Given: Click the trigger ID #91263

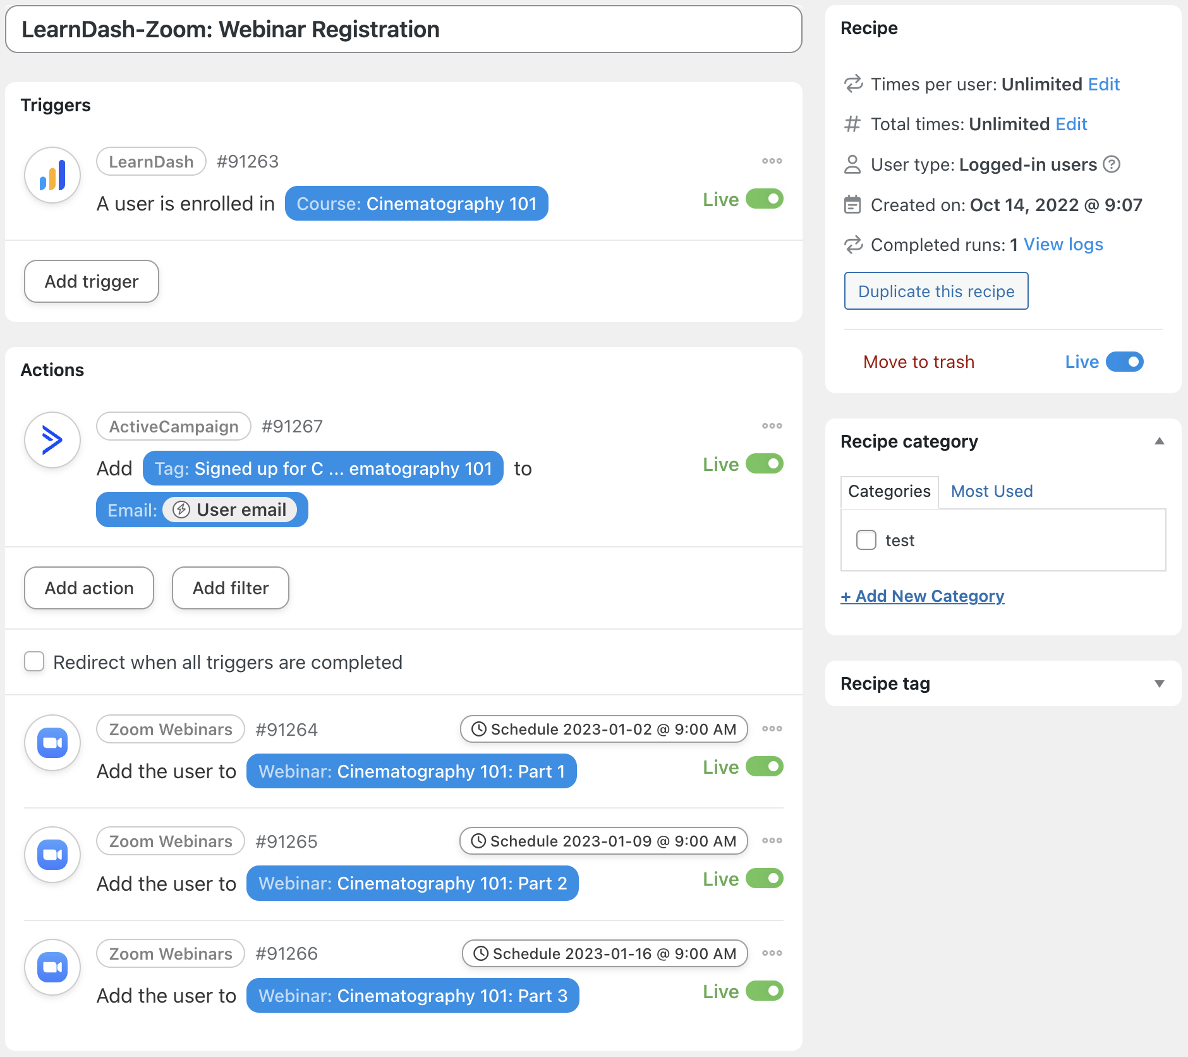Looking at the screenshot, I should (x=247, y=161).
